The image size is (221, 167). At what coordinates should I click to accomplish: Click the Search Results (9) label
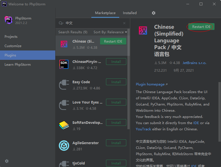(73, 32)
